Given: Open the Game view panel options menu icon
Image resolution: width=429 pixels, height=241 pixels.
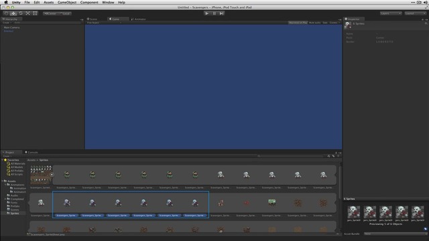Looking at the screenshot, I should tap(340, 19).
